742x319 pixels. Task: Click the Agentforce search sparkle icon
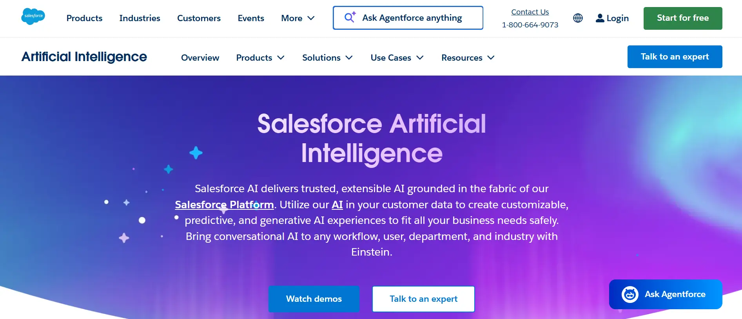[350, 17]
